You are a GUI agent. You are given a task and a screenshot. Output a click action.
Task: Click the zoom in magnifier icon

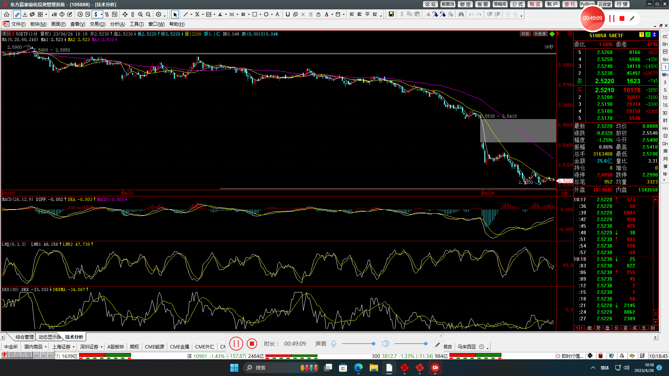[140, 14]
